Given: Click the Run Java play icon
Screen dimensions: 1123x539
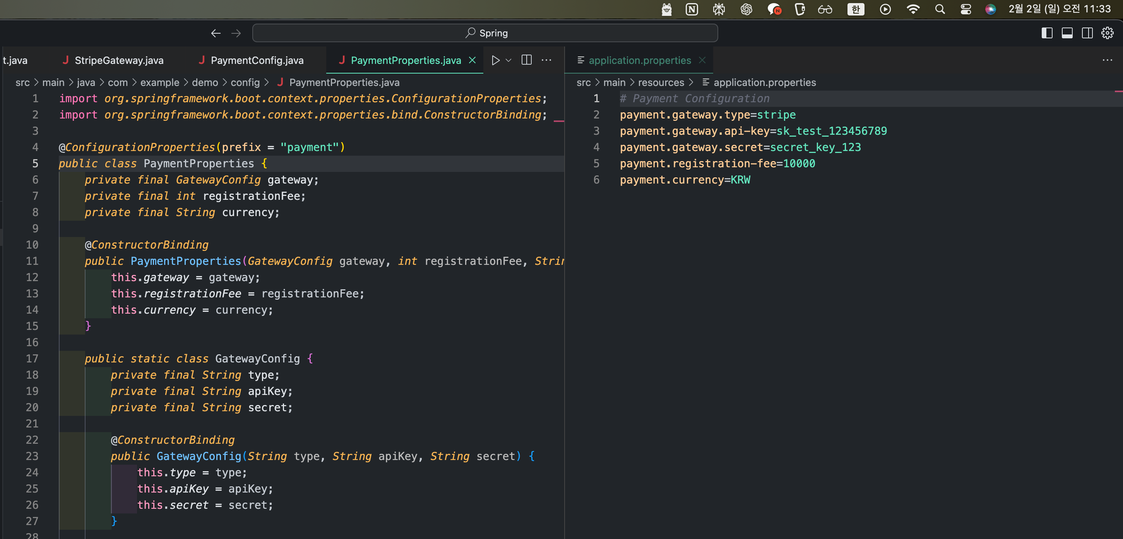Looking at the screenshot, I should (x=495, y=60).
